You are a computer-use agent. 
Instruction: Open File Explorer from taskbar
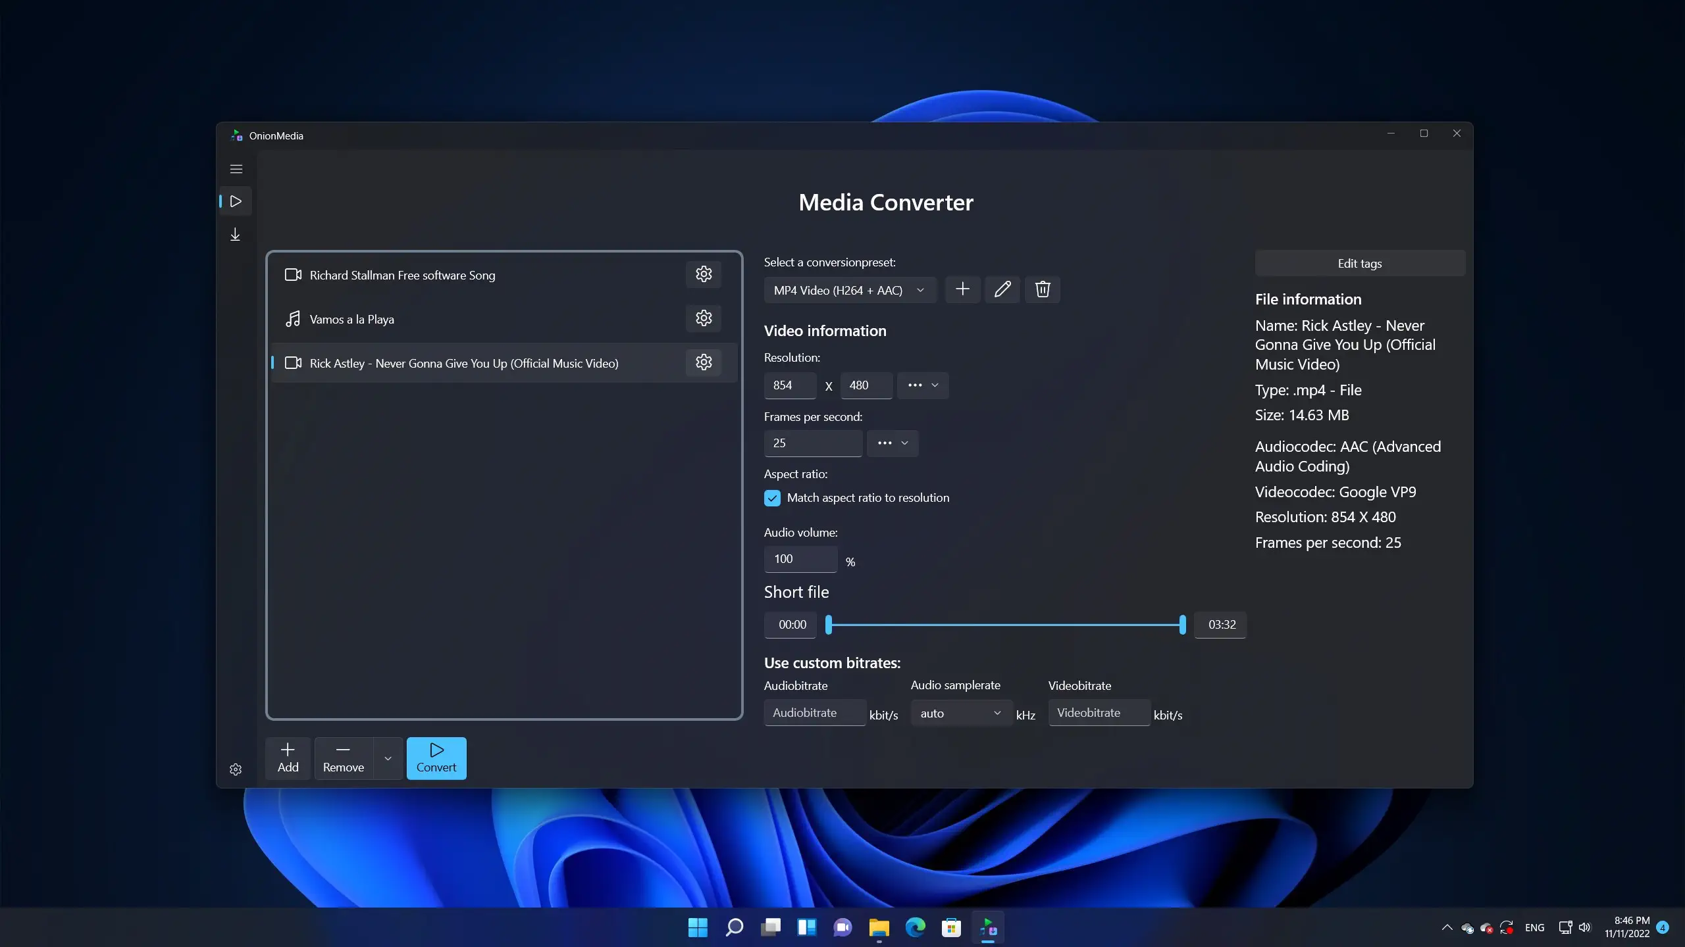(x=879, y=927)
